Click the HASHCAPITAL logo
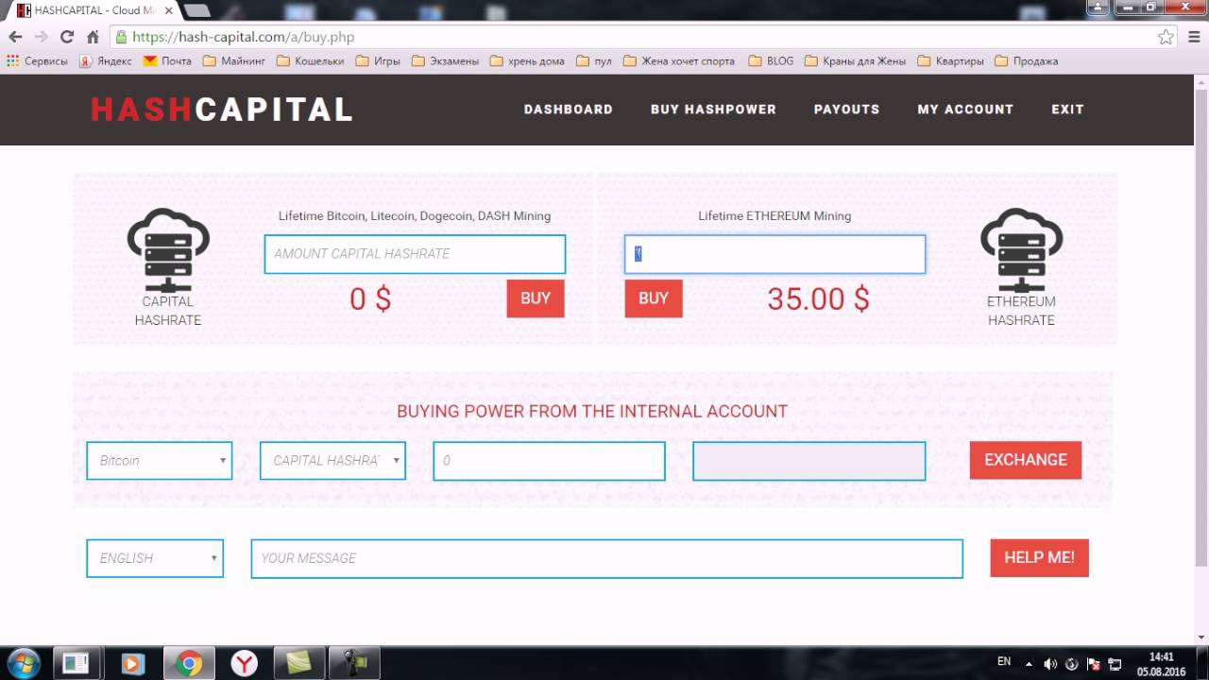The width and height of the screenshot is (1209, 680). (222, 110)
